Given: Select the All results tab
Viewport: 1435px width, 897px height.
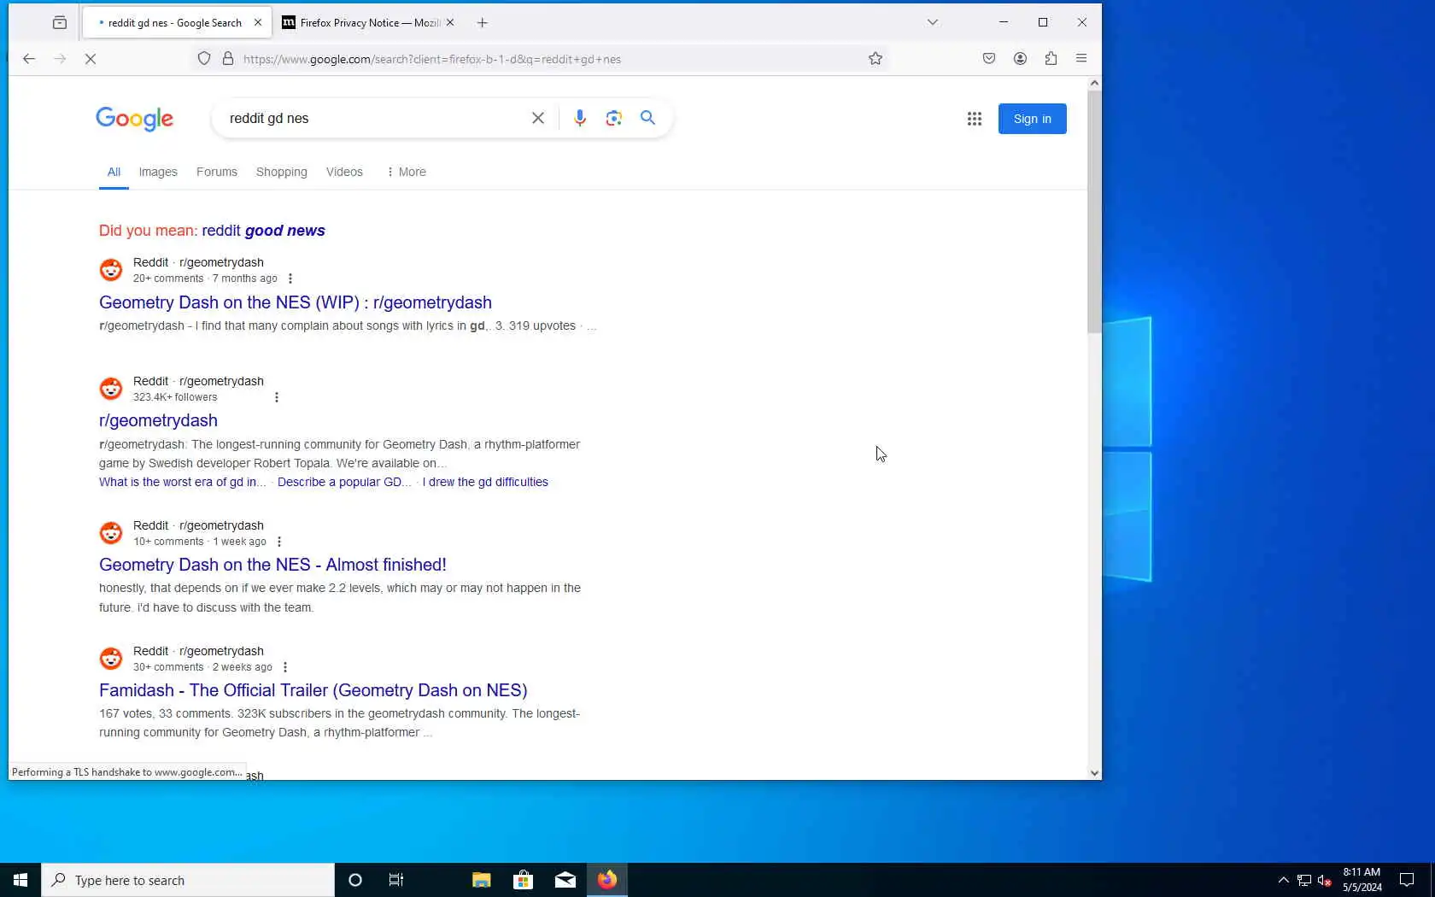Looking at the screenshot, I should click(114, 172).
